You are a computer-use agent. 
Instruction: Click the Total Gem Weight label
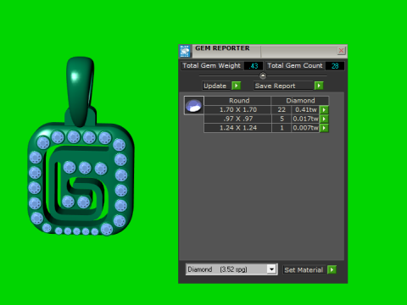211,65
